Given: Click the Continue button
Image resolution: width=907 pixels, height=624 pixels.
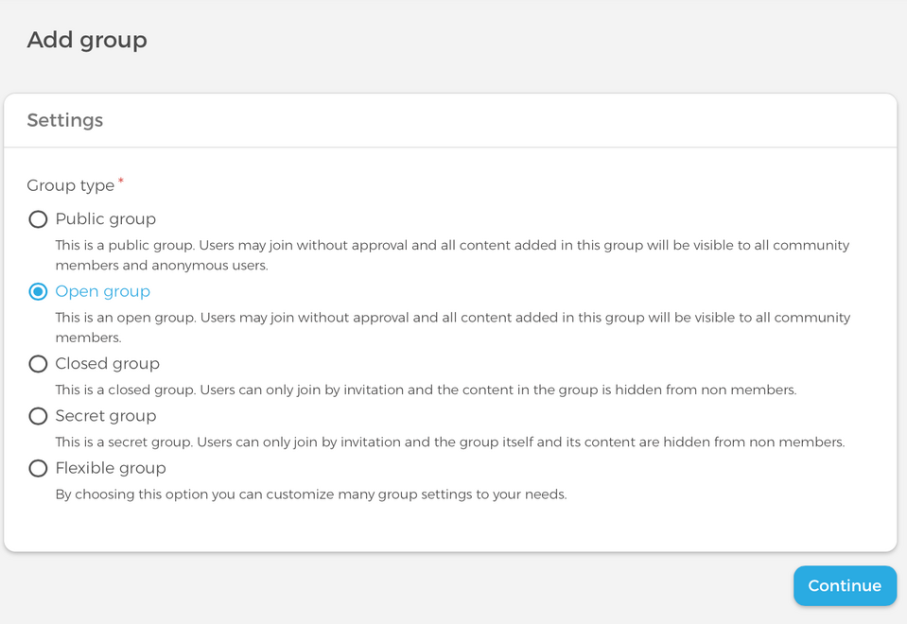Looking at the screenshot, I should point(845,586).
